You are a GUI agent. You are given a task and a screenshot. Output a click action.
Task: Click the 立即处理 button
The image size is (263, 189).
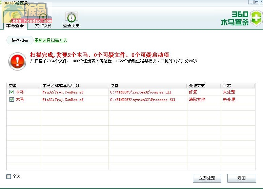tap(207, 178)
